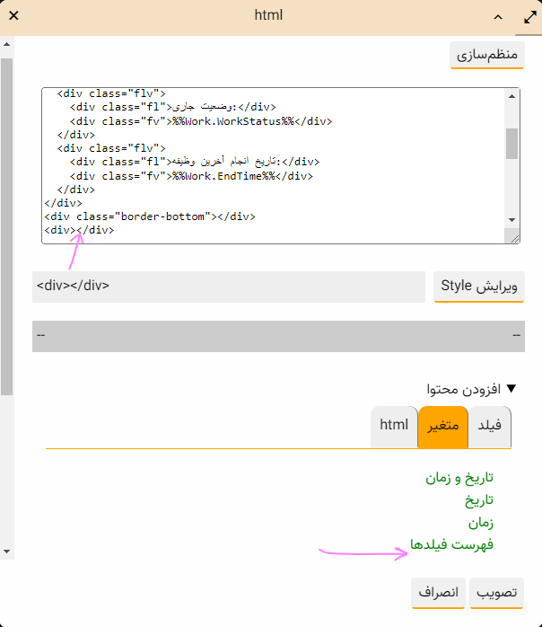
Task: Click the code editor vertical scrollbar thumb
Action: click(x=512, y=144)
